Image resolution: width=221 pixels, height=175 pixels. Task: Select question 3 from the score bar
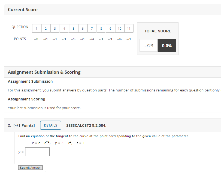click(x=55, y=28)
